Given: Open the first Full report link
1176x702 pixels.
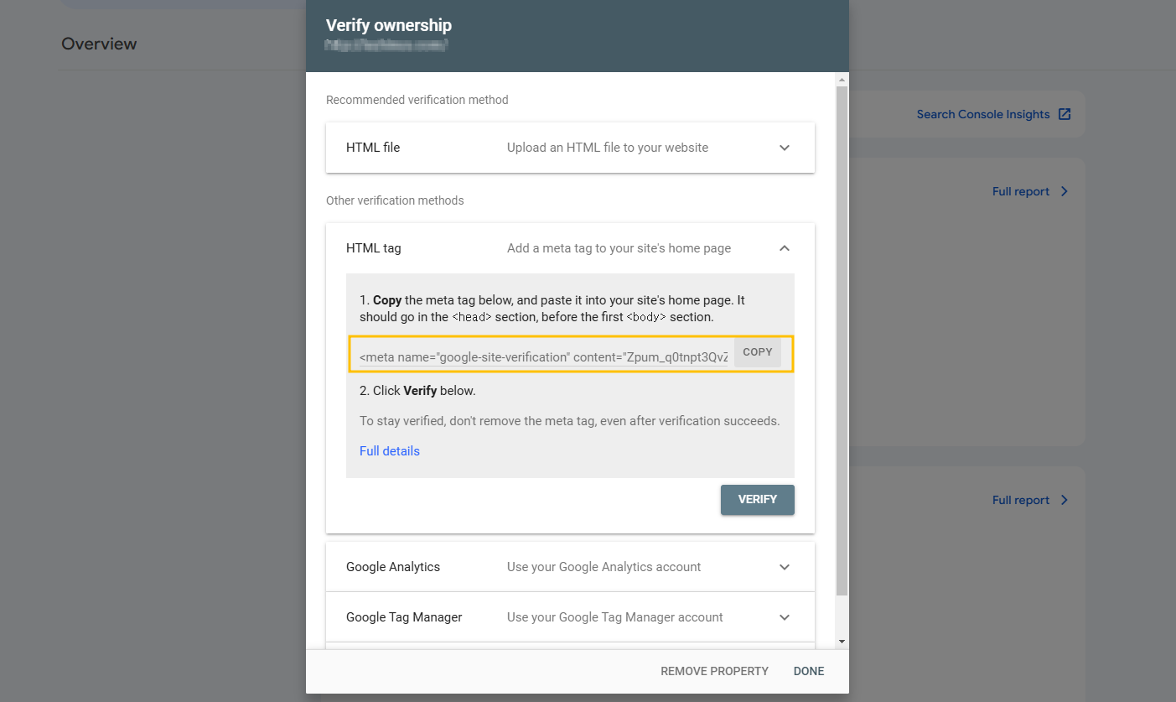Looking at the screenshot, I should 1021,191.
